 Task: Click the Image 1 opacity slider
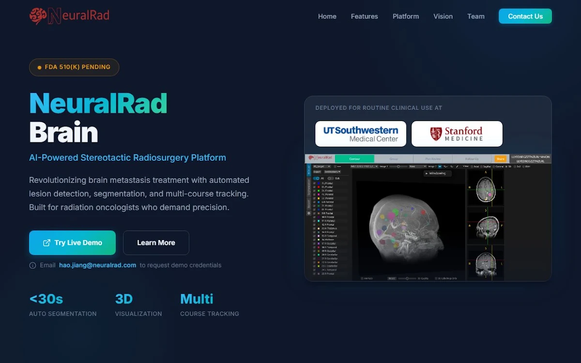(x=398, y=166)
